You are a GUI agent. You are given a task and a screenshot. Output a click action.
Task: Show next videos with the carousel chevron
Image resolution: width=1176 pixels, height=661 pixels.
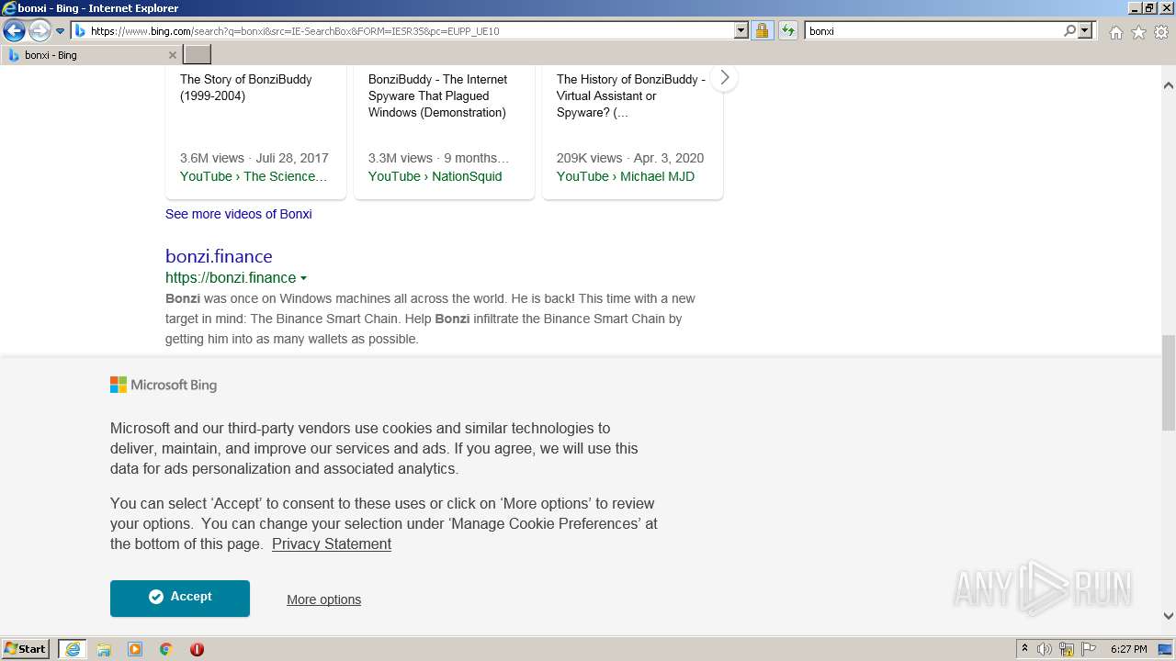pyautogui.click(x=724, y=78)
